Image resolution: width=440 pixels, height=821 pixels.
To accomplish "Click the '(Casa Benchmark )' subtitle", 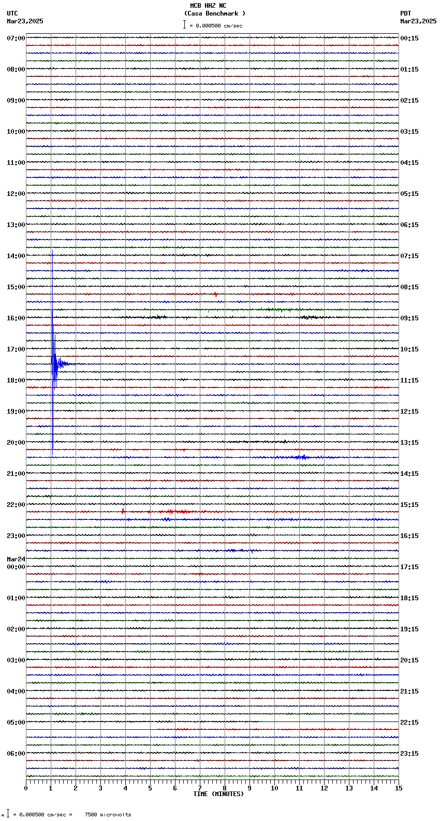I will tap(215, 13).
